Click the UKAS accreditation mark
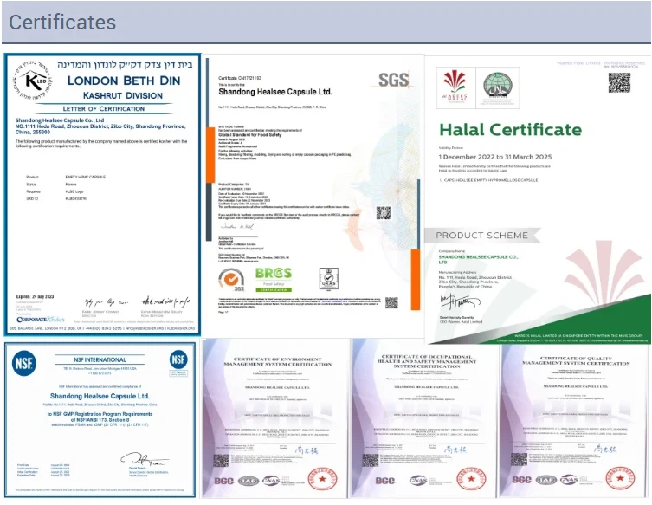The height and width of the screenshot is (505, 652). tap(327, 279)
